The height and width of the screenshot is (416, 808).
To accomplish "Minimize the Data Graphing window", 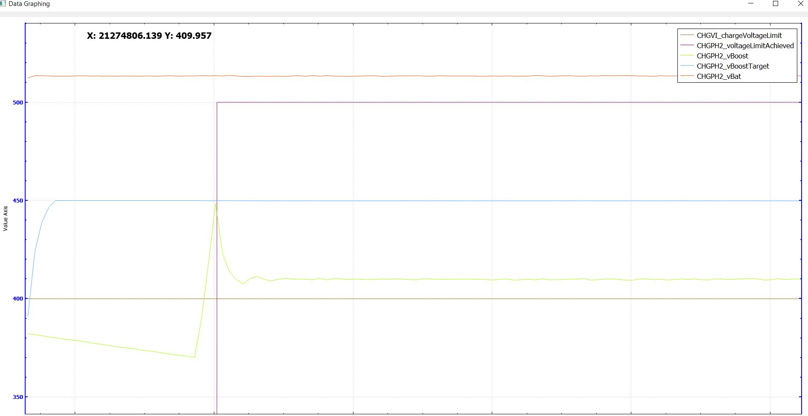I will [x=751, y=4].
